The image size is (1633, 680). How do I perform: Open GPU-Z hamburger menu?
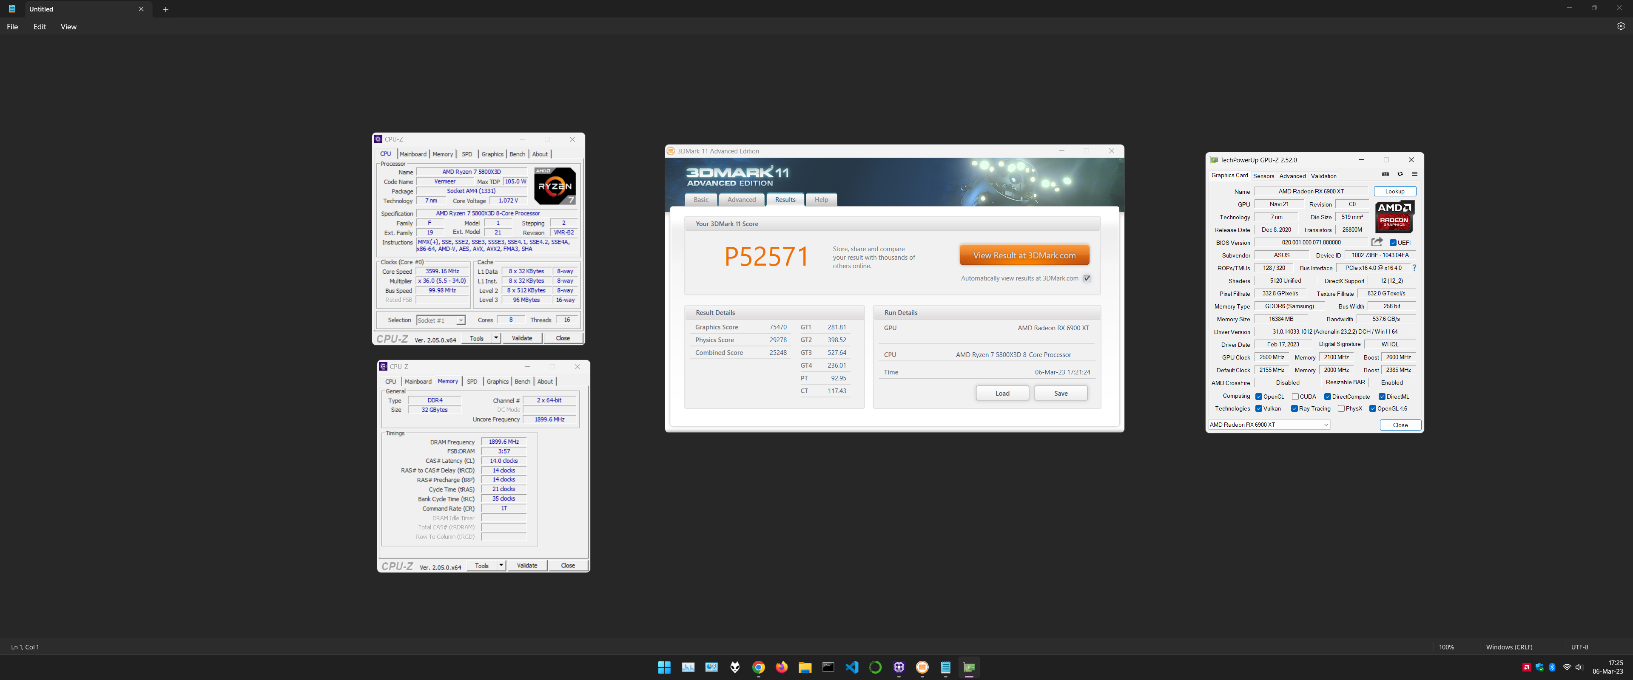point(1414,174)
